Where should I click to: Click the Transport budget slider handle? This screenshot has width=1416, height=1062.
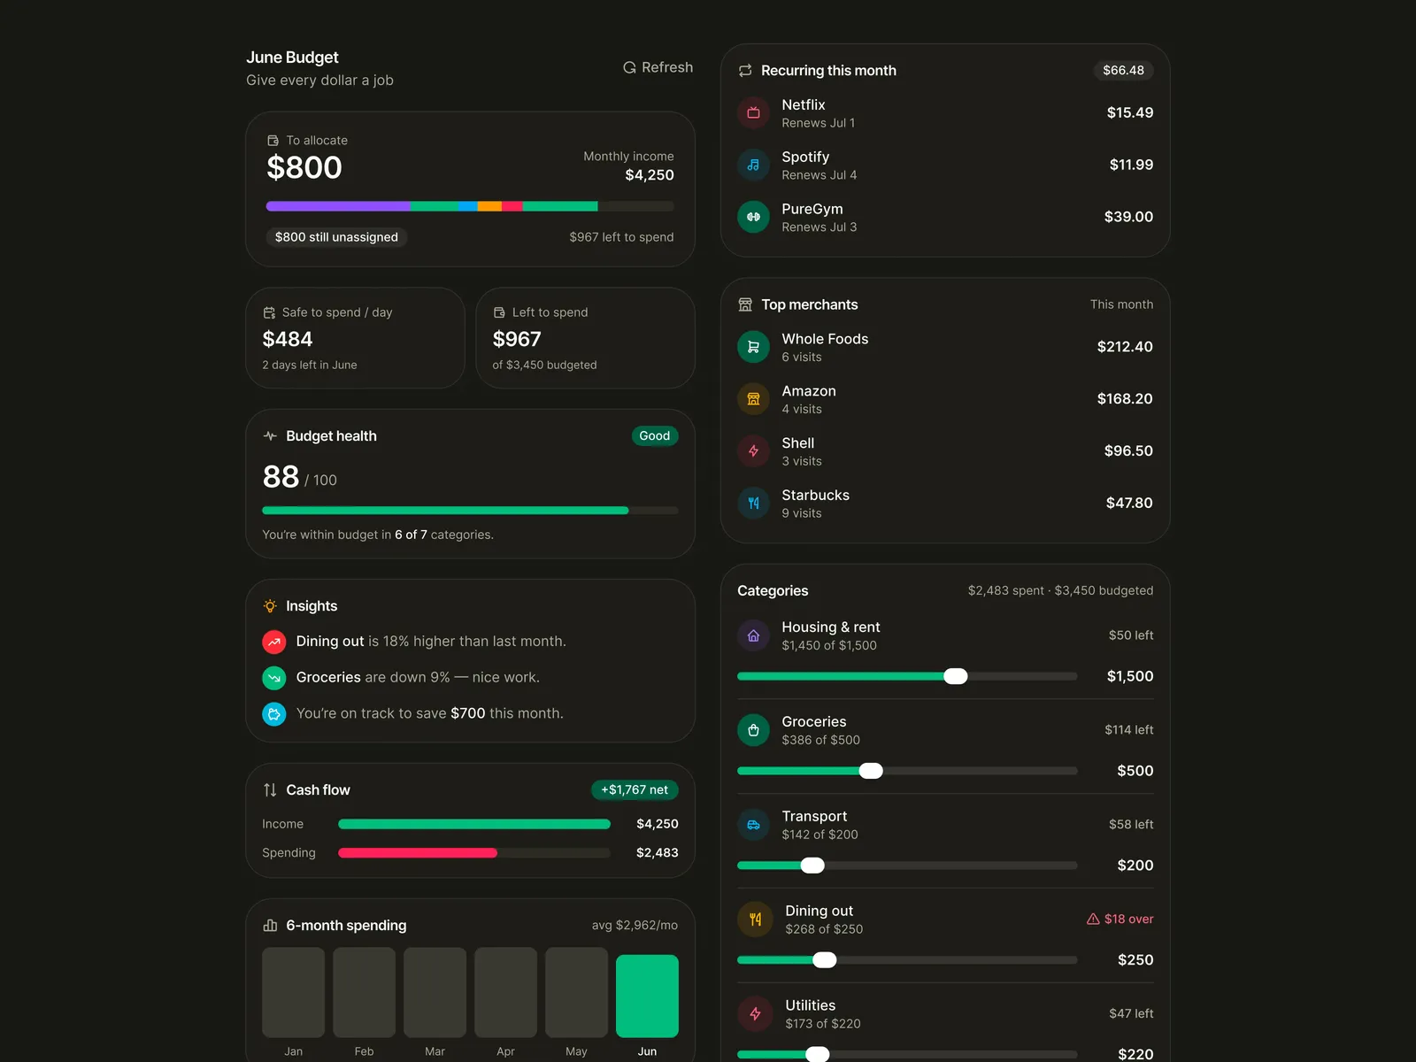812,866
